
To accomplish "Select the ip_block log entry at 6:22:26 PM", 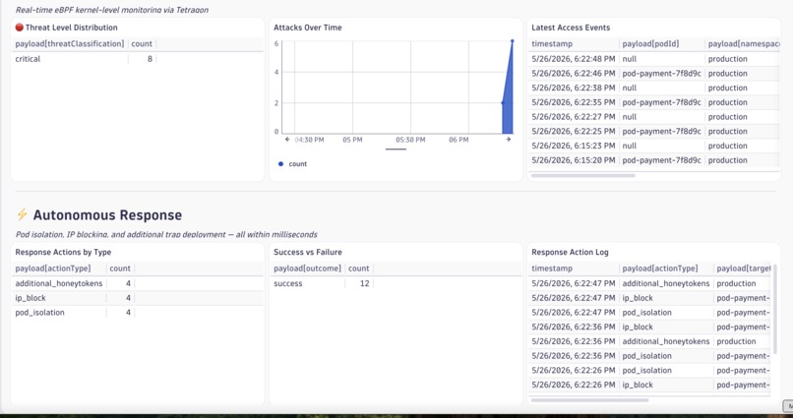I will click(x=650, y=385).
